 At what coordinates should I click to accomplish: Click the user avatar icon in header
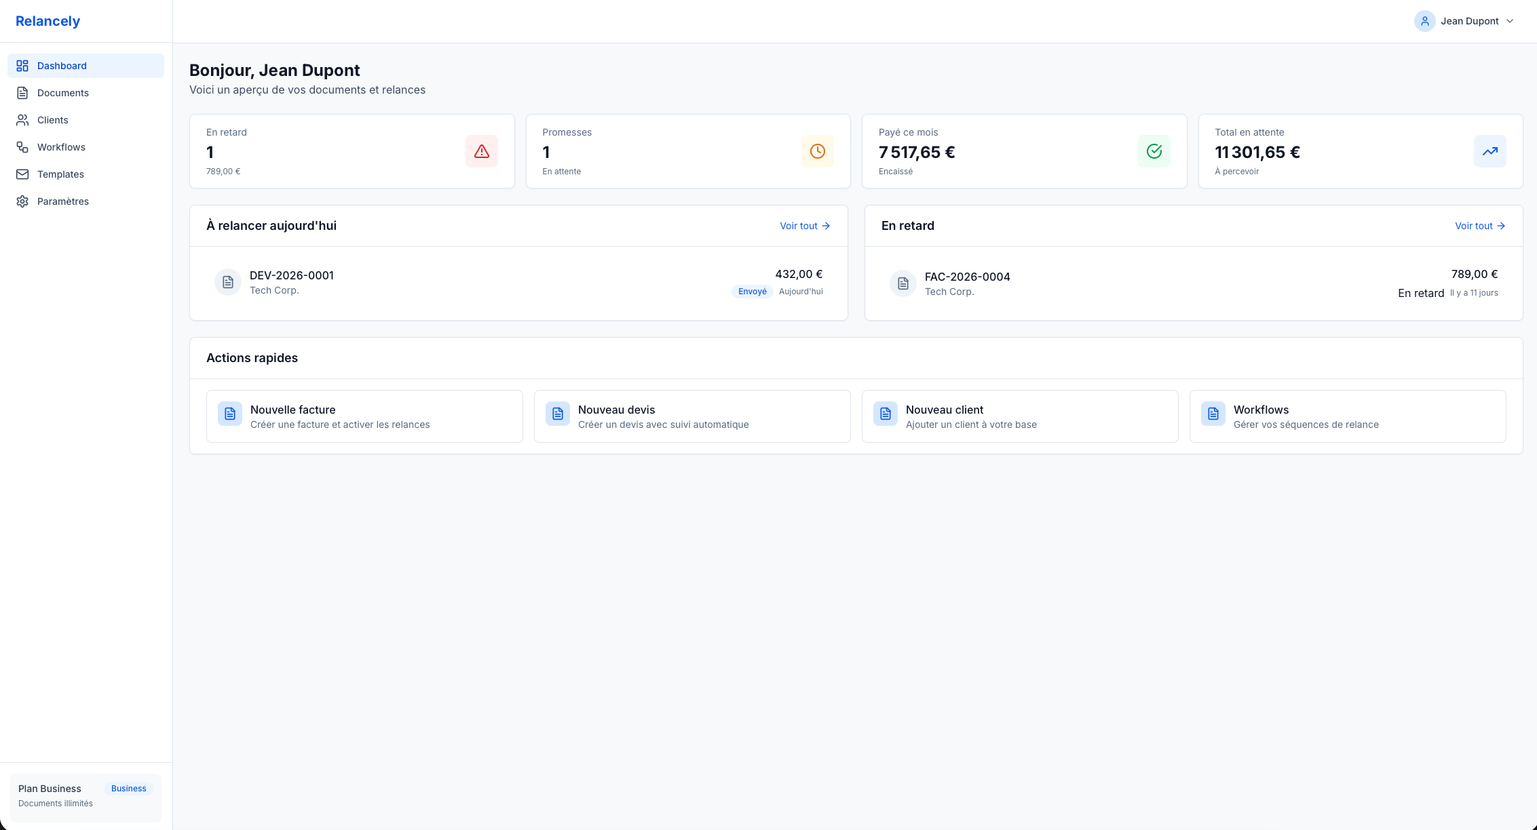pos(1424,21)
